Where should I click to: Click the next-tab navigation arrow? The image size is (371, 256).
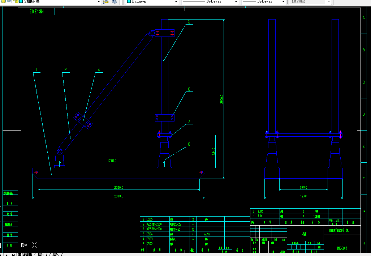(x=7, y=255)
